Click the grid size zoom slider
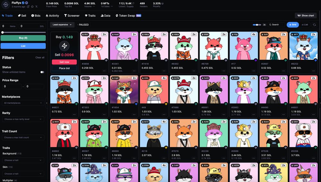The height and width of the screenshot is (182, 321). (x=257, y=25)
